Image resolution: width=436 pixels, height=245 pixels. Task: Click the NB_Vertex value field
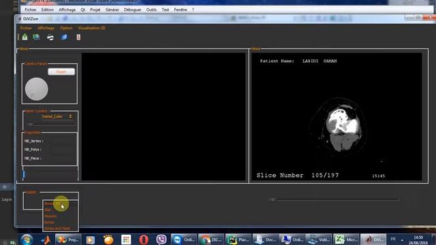point(63,141)
